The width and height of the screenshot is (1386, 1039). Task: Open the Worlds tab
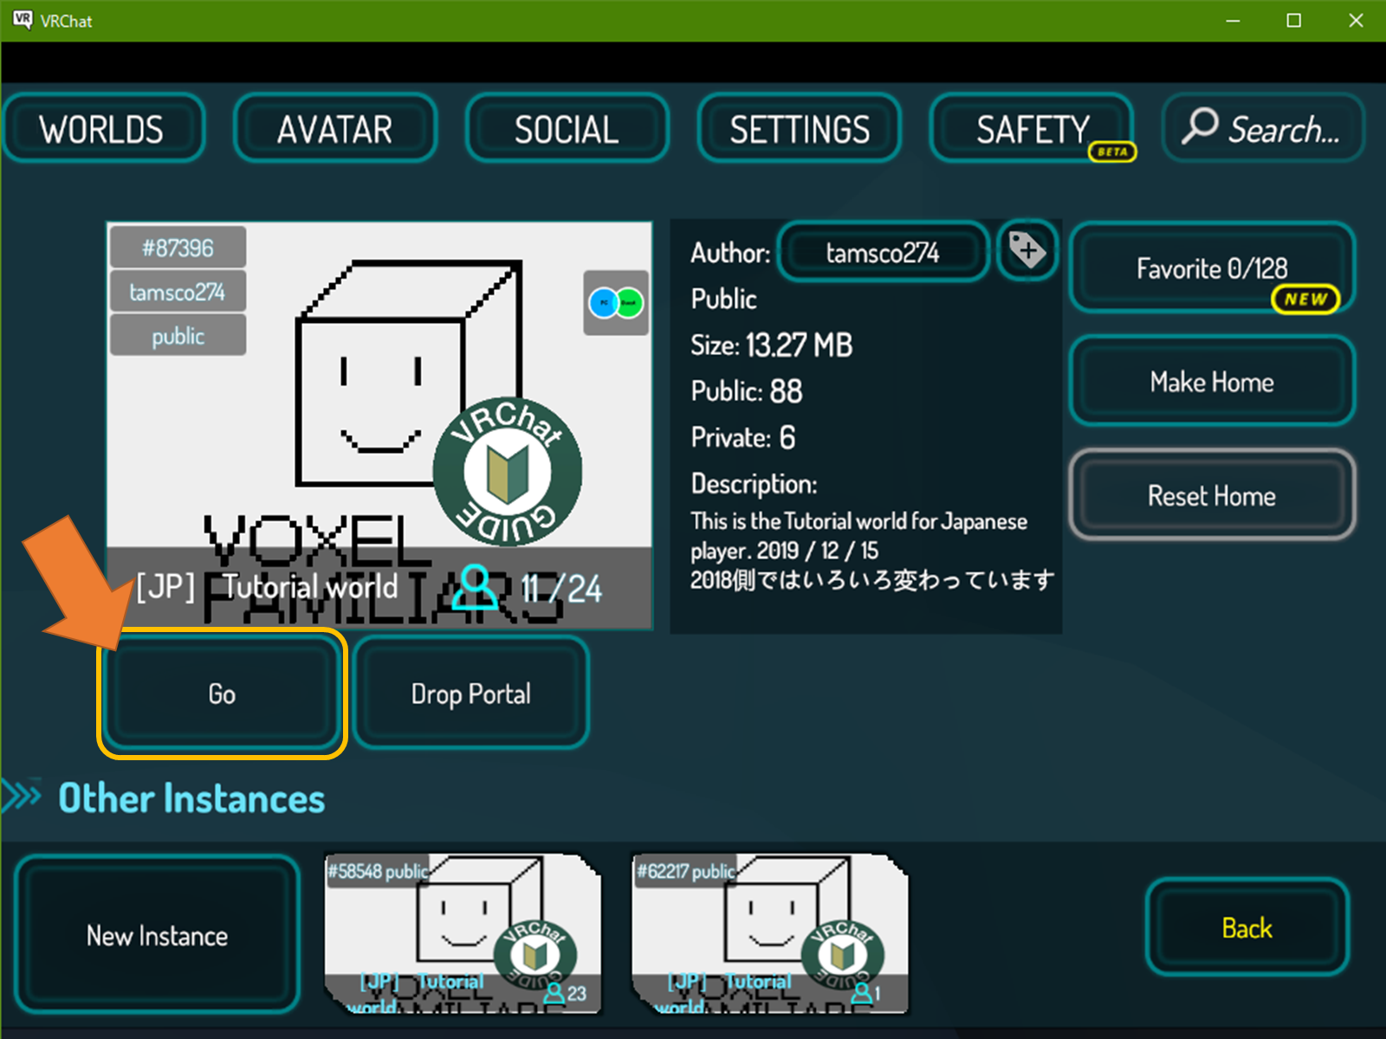click(x=102, y=129)
